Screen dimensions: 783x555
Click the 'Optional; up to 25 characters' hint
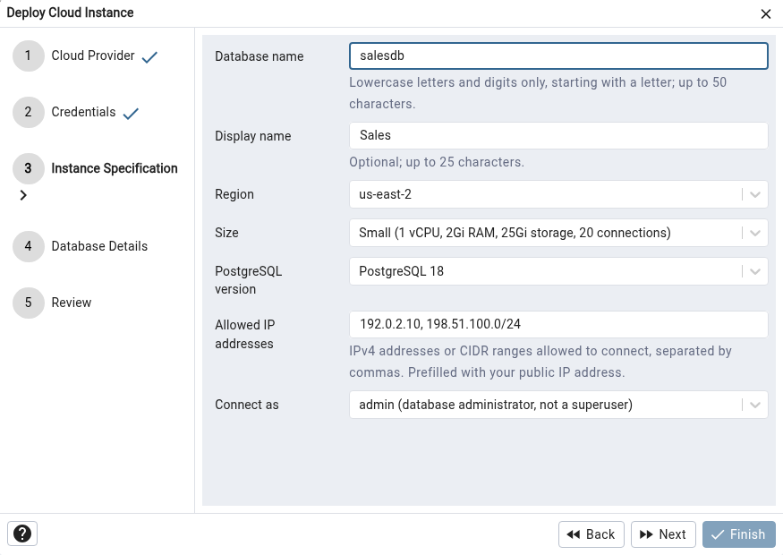click(x=437, y=162)
